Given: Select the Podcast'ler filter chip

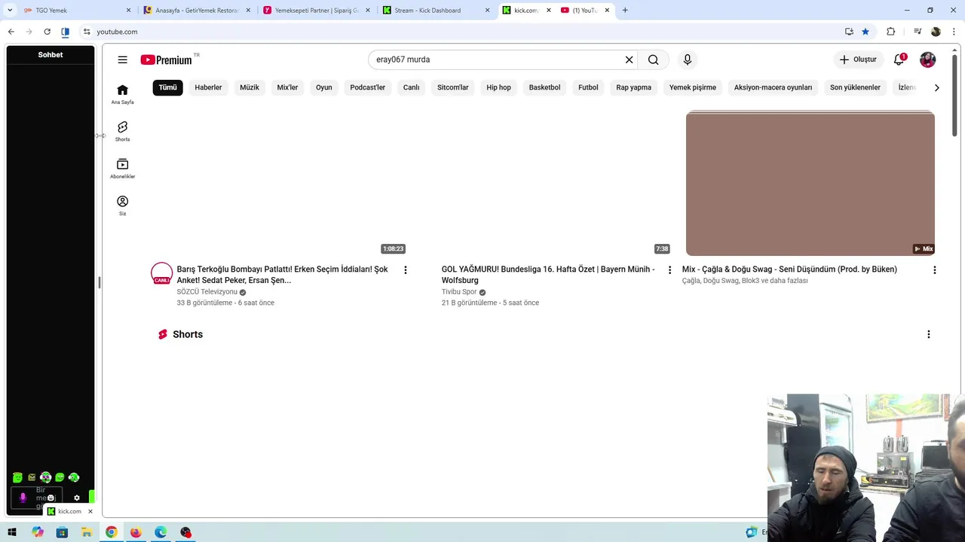Looking at the screenshot, I should (368, 87).
